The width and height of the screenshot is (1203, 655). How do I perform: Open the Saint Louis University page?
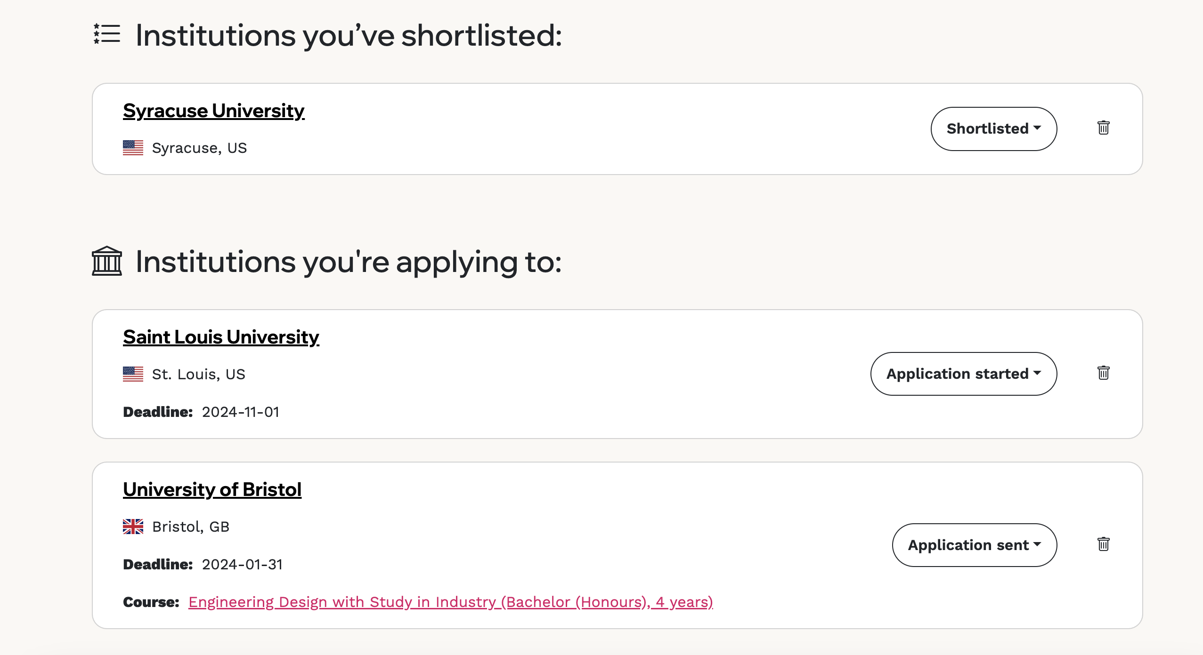click(x=221, y=337)
